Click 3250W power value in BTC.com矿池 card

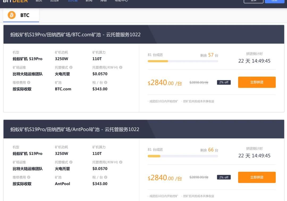click(x=61, y=59)
